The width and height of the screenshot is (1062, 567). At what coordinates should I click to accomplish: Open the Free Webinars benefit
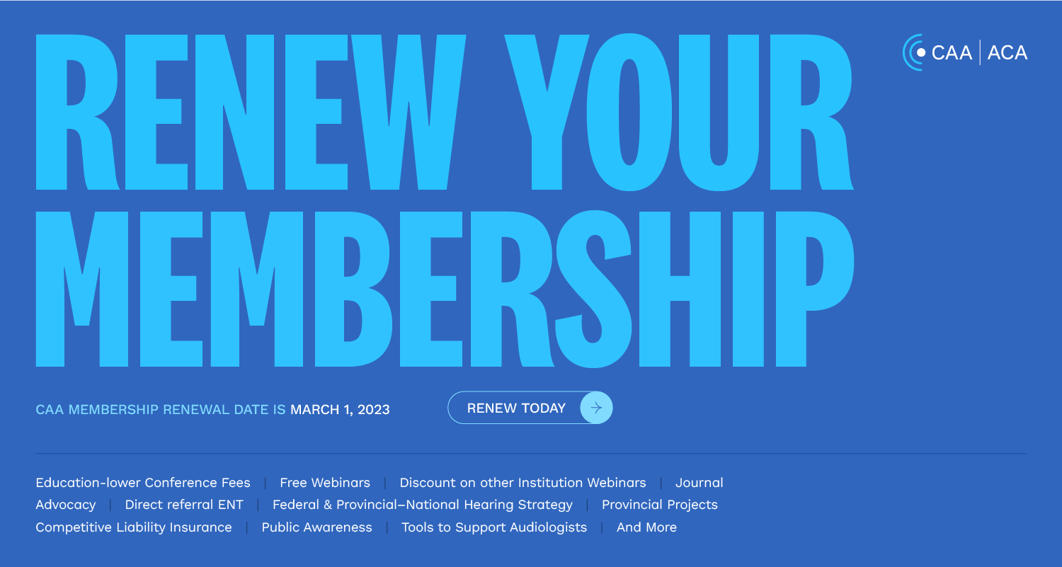click(x=325, y=483)
